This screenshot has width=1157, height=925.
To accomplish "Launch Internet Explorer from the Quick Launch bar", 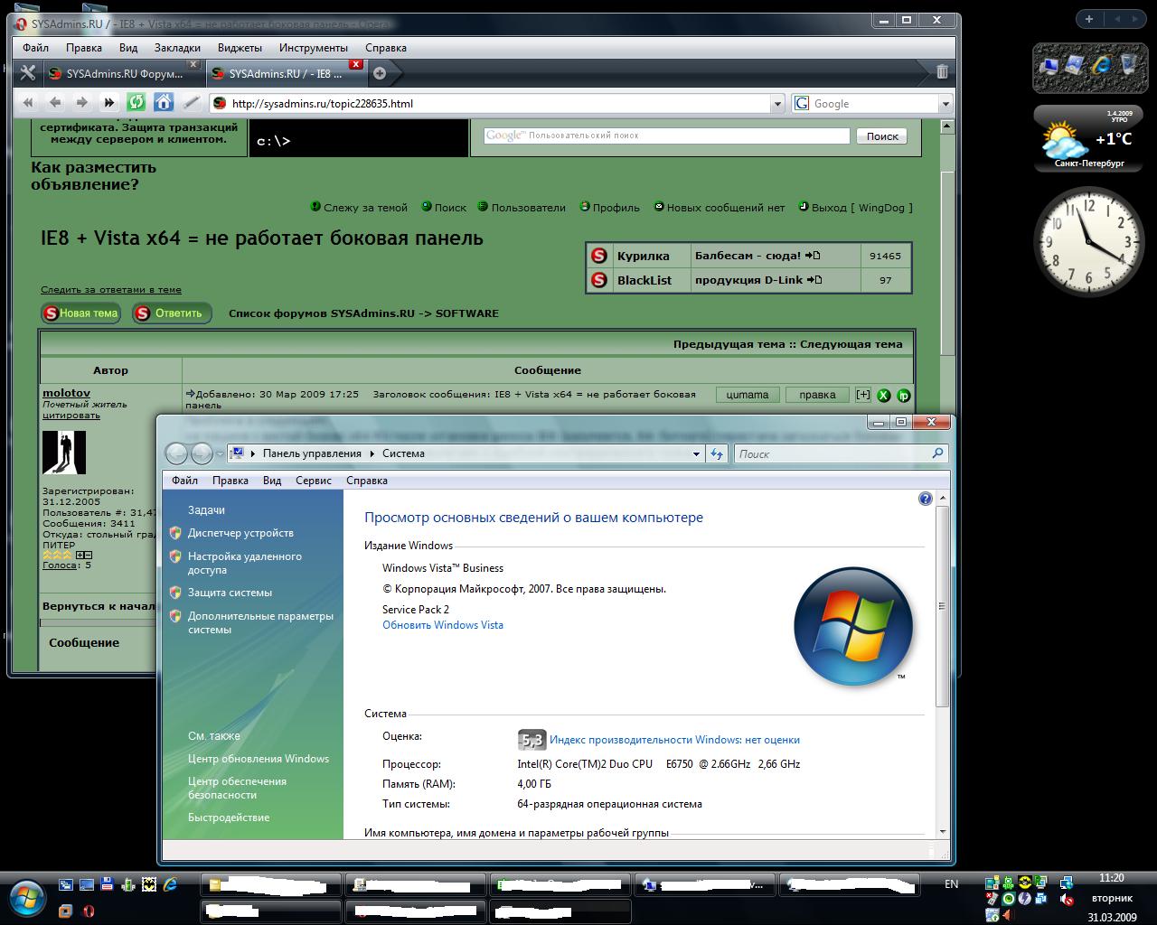I will pyautogui.click(x=169, y=884).
